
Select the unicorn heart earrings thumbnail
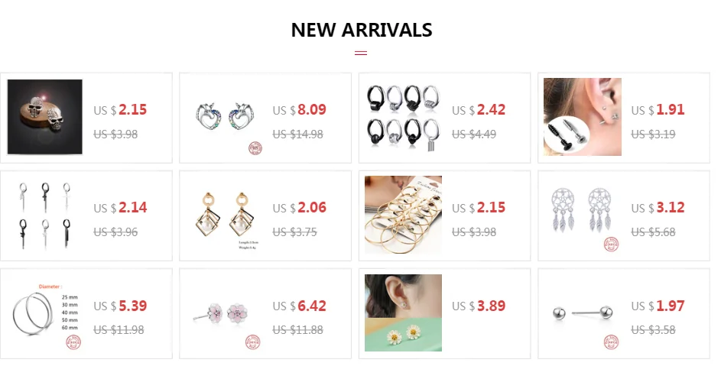coord(224,117)
